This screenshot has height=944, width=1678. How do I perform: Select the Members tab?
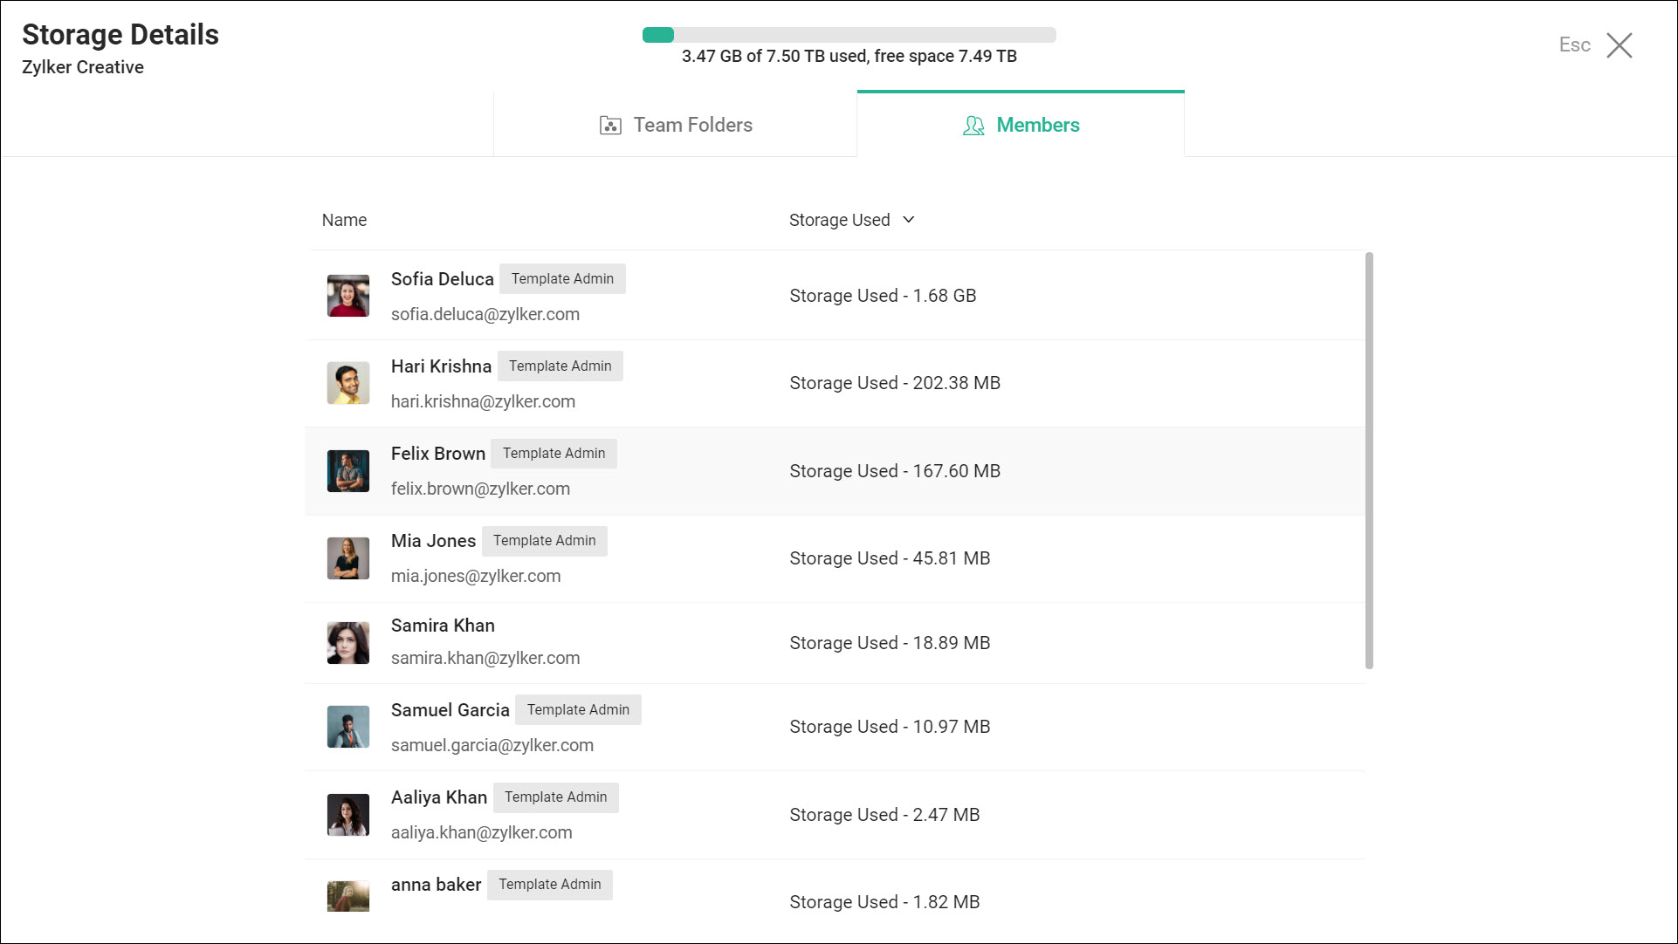click(1037, 125)
